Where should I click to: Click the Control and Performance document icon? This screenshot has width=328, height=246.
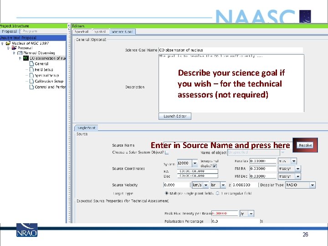31,87
